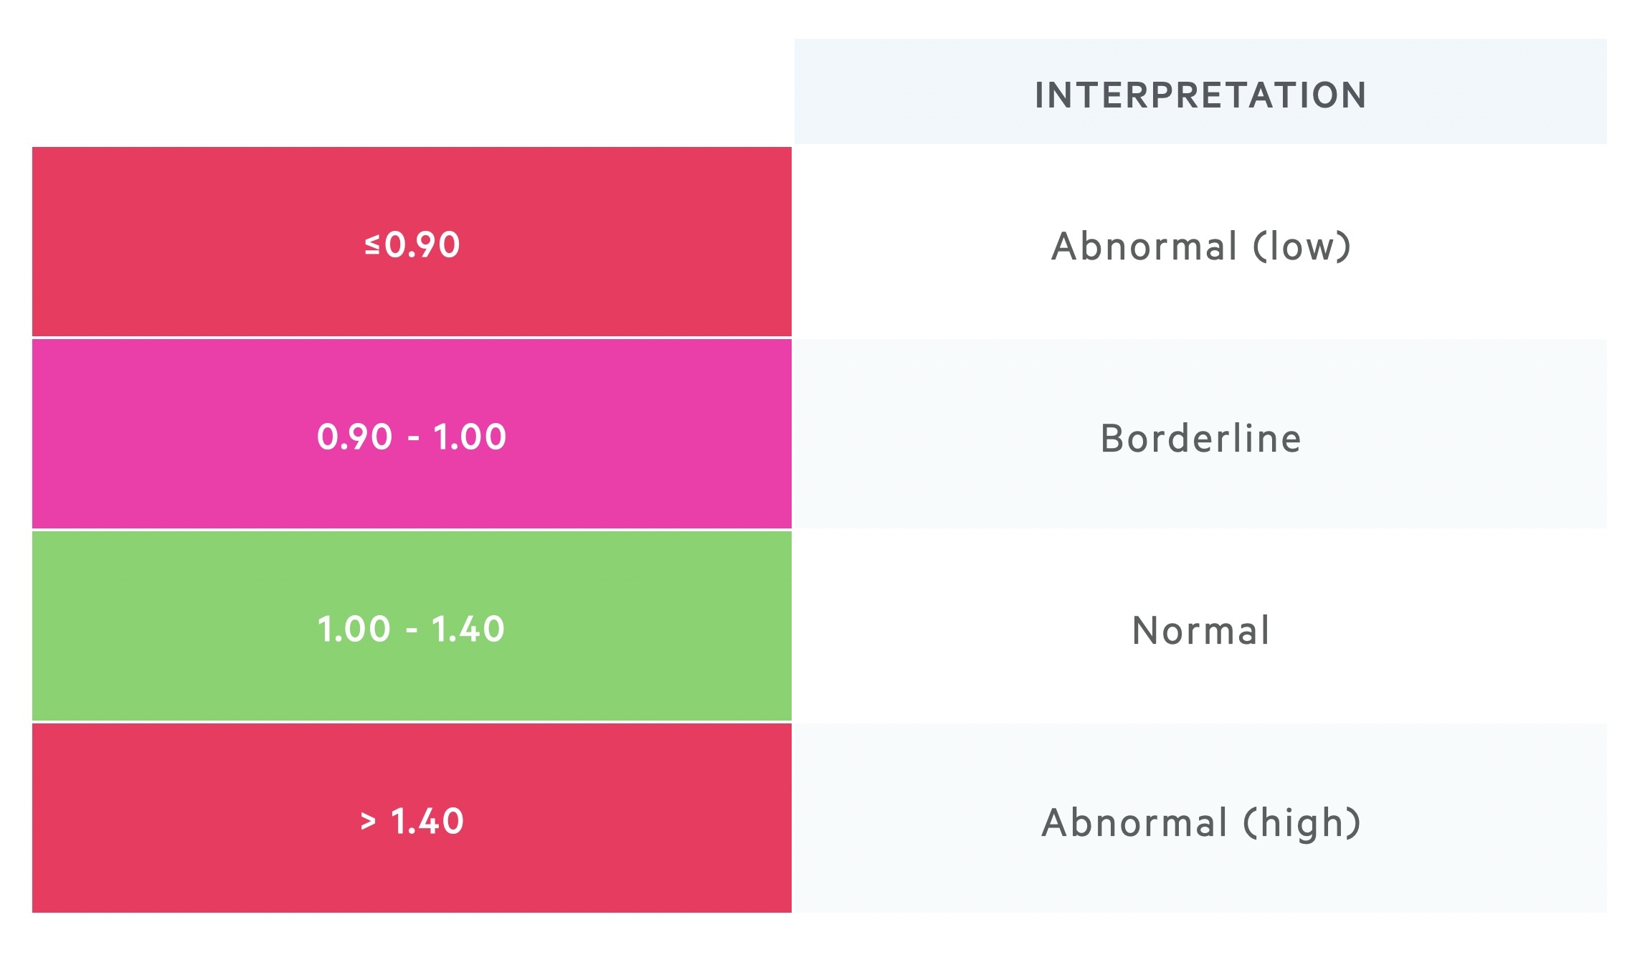Click the hyphen in the green range

click(x=412, y=630)
